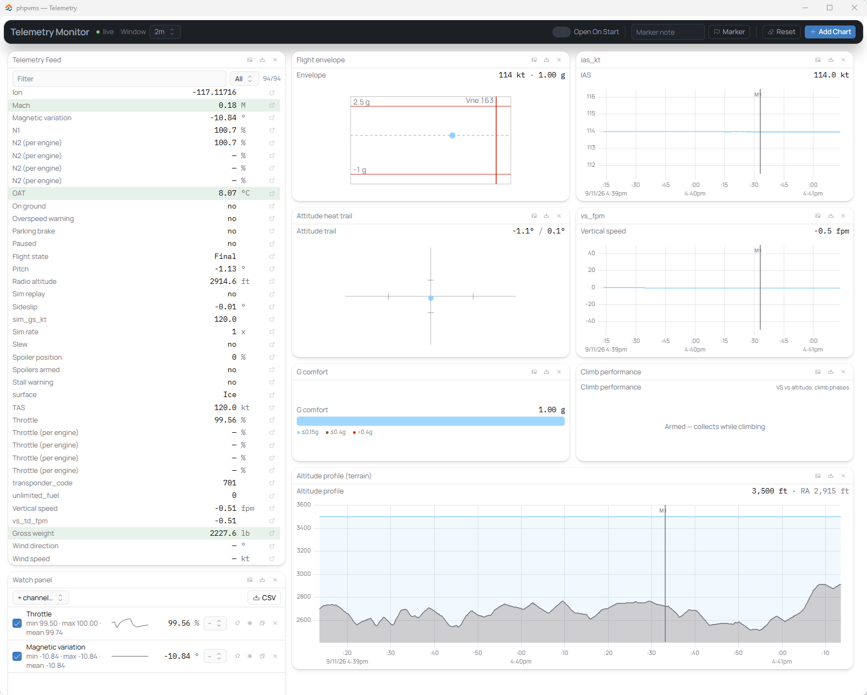Click the M1 marker on altitude profile

tap(662, 511)
